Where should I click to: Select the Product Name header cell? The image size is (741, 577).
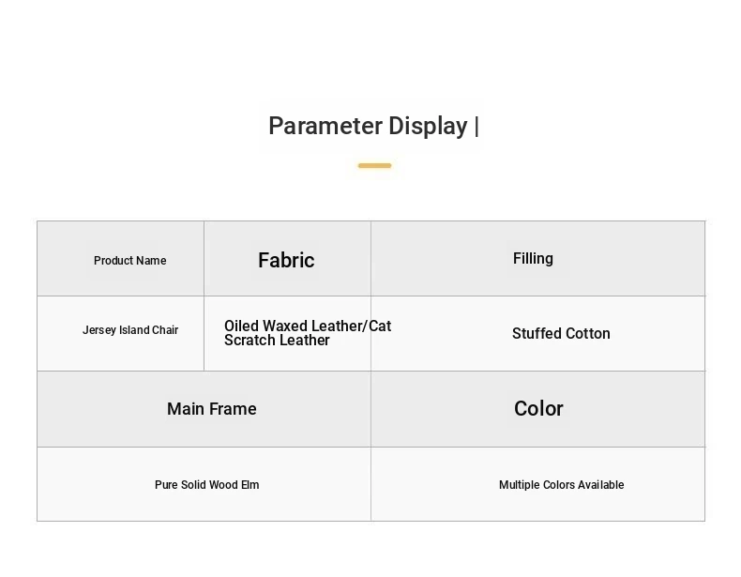click(x=120, y=259)
